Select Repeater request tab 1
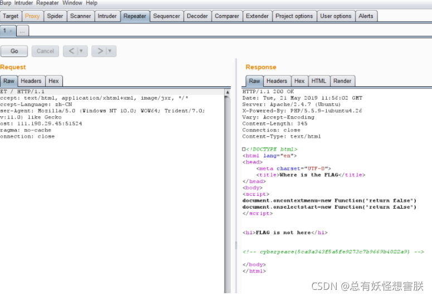Viewport: 432px width, 296px height. click(x=5, y=31)
